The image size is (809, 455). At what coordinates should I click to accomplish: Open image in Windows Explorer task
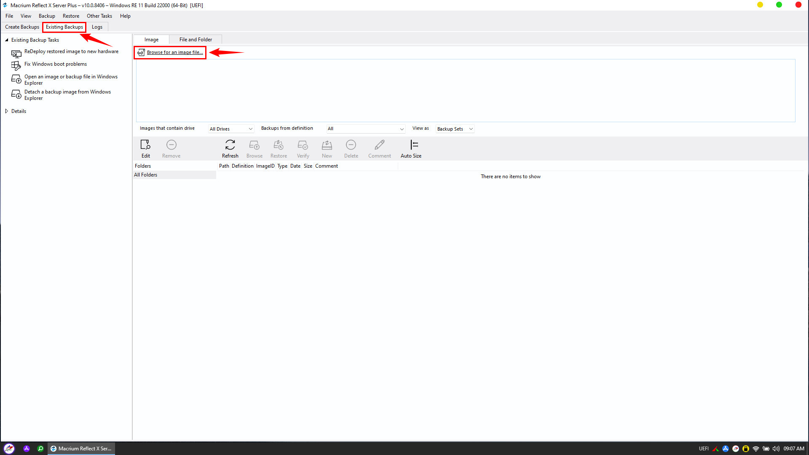(71, 80)
